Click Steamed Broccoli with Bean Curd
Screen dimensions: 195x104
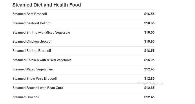(38, 88)
